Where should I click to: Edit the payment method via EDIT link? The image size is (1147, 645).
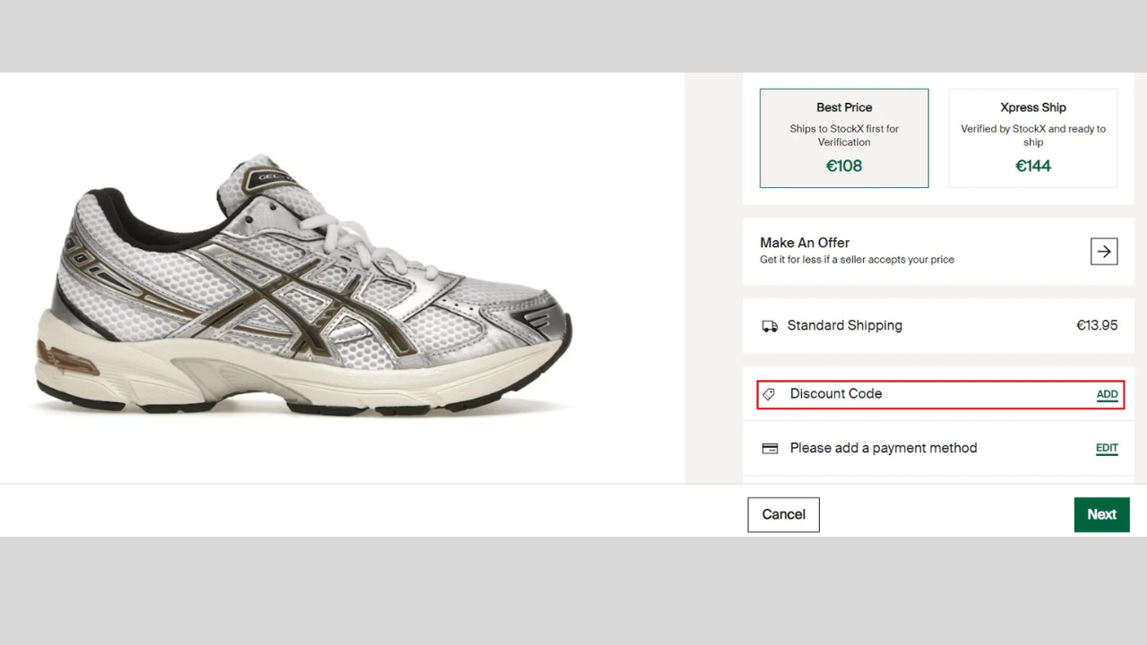pos(1108,448)
